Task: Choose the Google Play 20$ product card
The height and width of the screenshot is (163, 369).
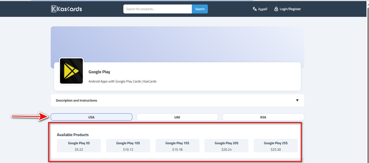Action: tap(226, 146)
